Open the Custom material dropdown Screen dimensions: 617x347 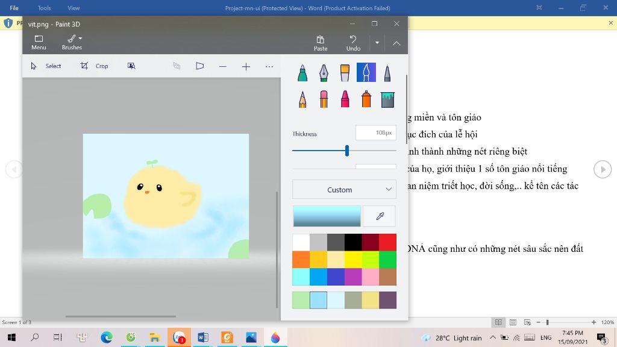(x=344, y=190)
